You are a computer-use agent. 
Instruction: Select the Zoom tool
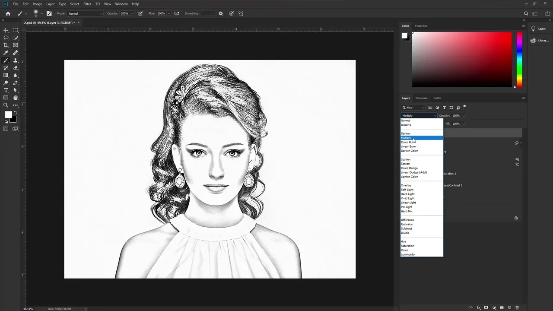(x=6, y=105)
